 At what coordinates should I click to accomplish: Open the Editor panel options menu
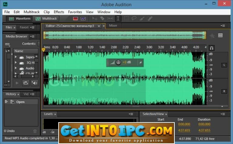click(223, 26)
